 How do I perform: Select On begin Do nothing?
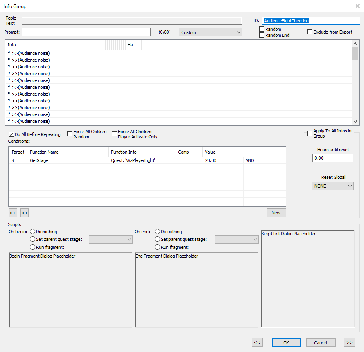[x=32, y=232]
